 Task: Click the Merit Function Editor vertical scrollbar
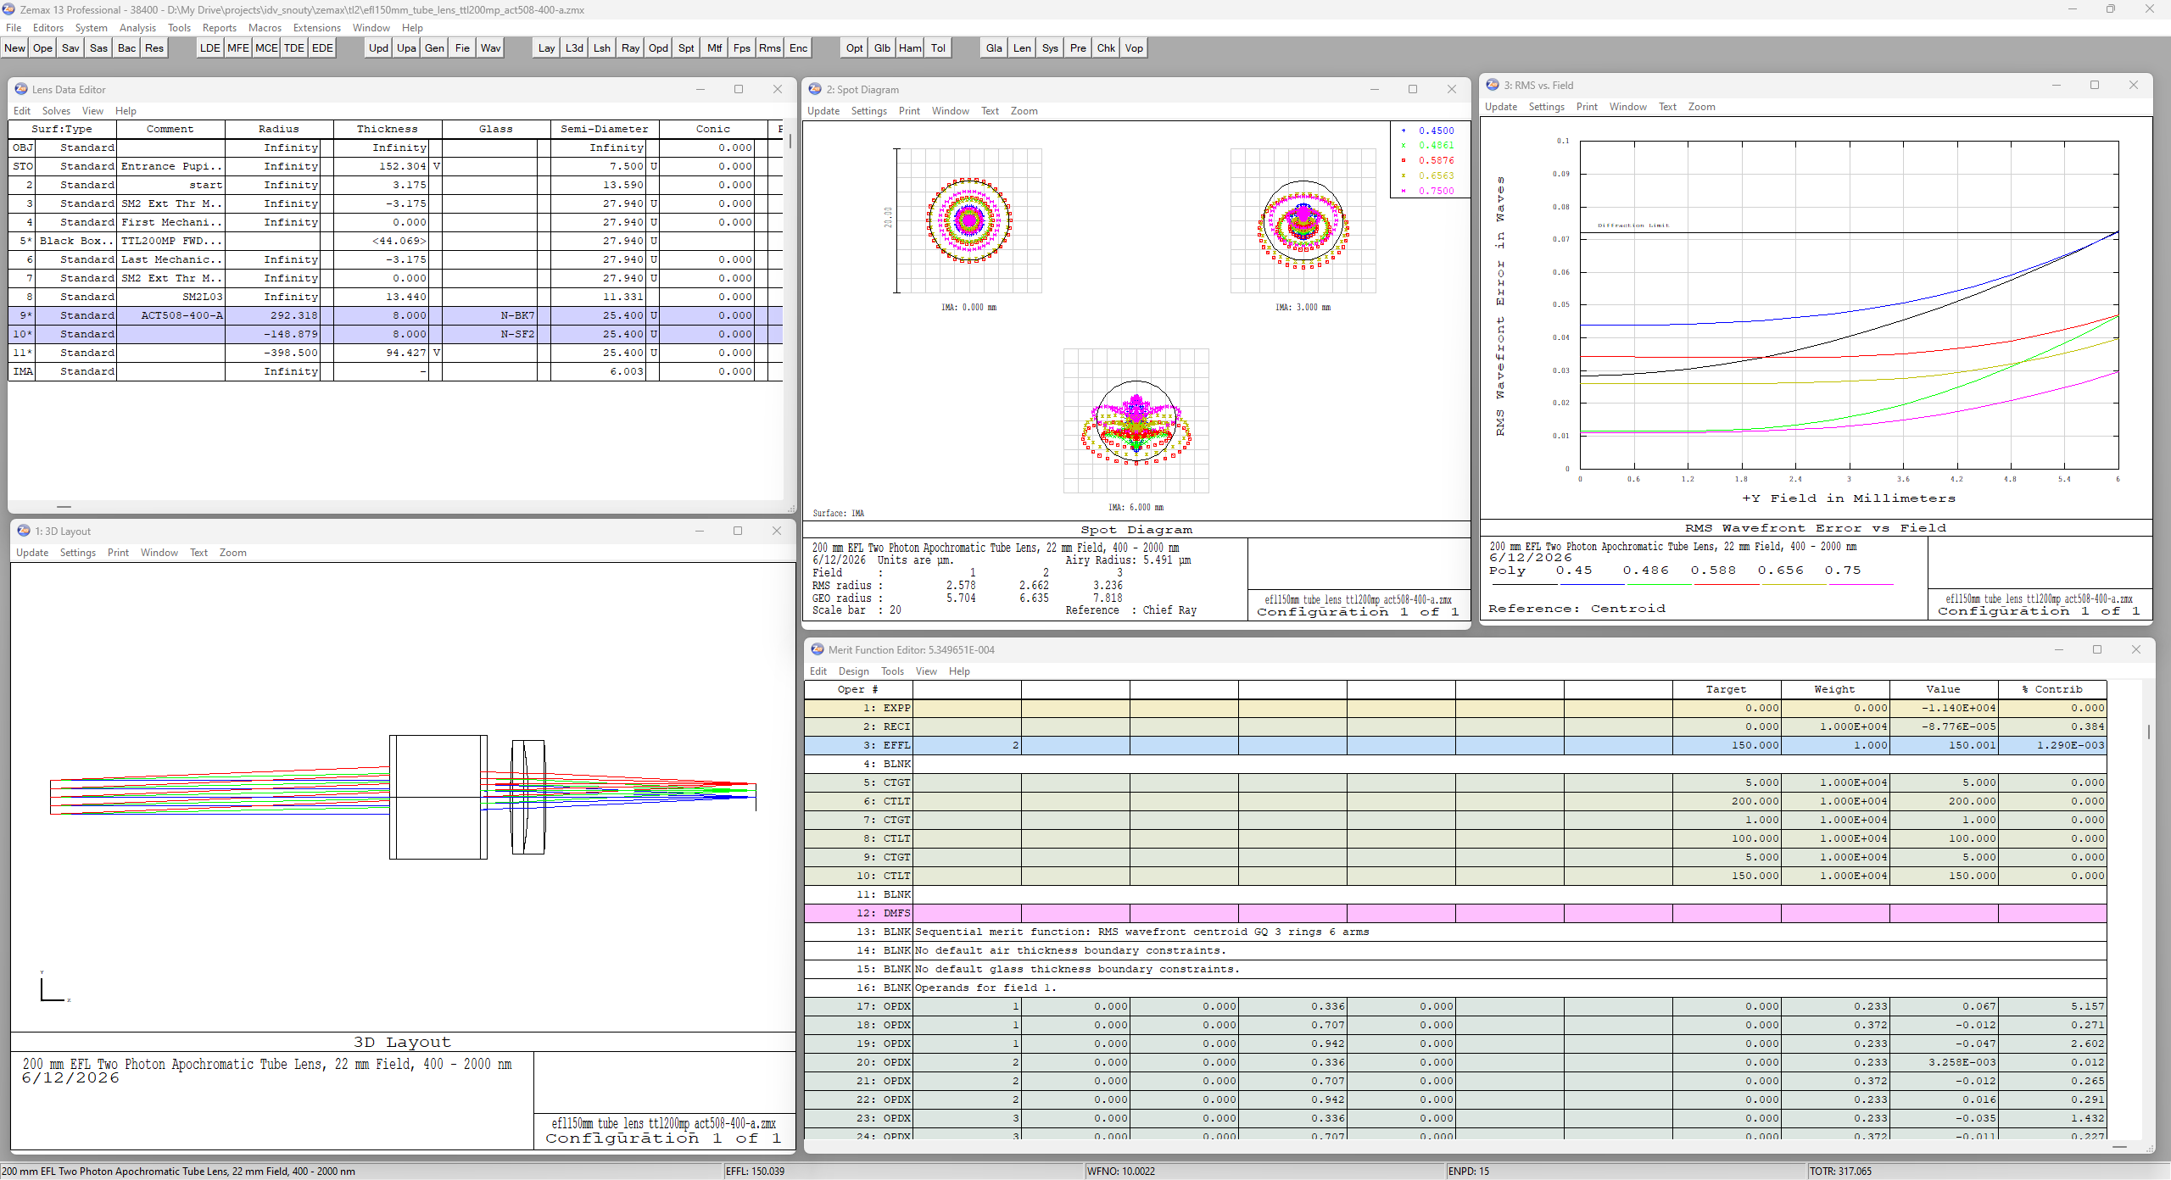2148,912
